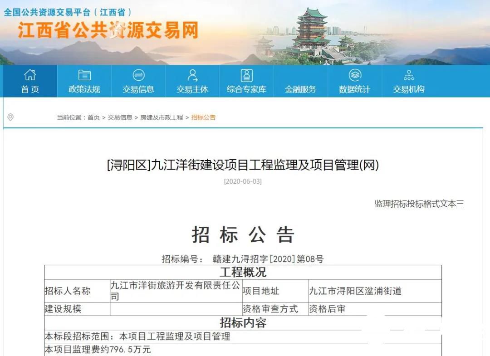
Task: Click the cell 九江市浔阳区溢浦街道
Action: click(375, 291)
